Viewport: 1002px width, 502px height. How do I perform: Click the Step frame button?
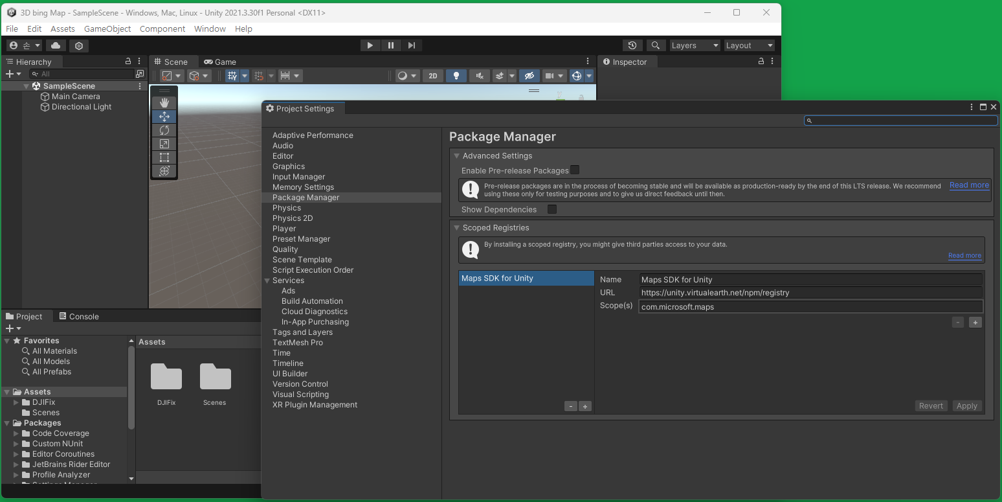click(412, 45)
